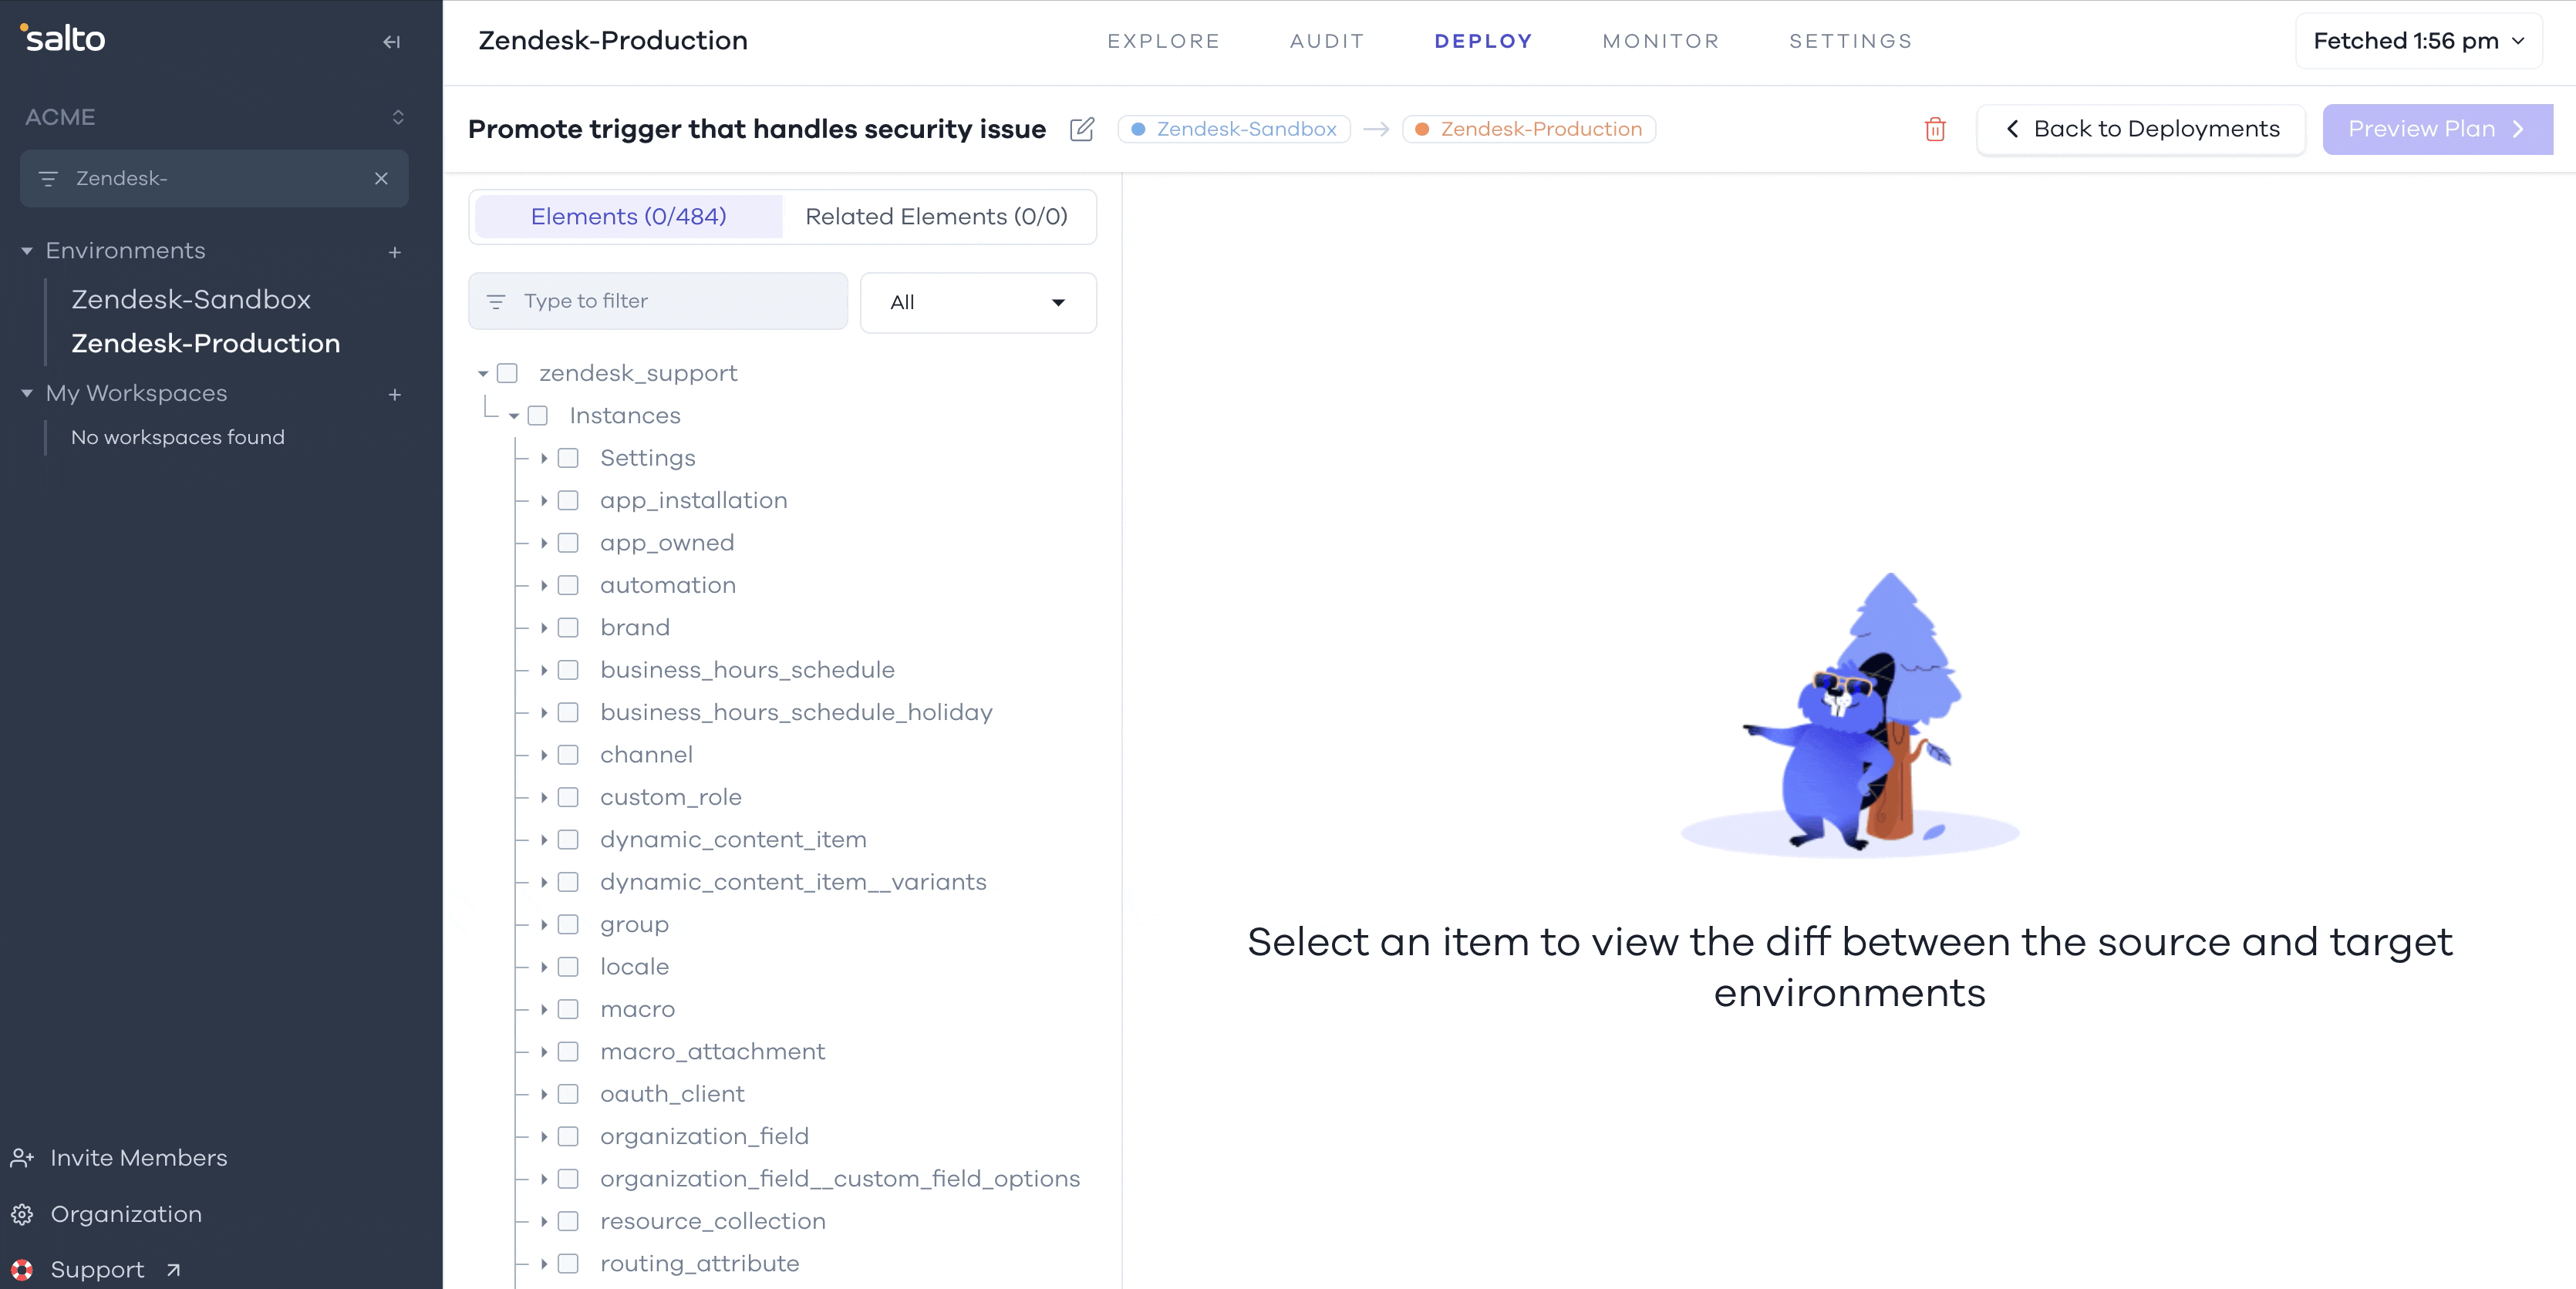
Task: Click the routing_attribute label
Action: click(x=699, y=1264)
